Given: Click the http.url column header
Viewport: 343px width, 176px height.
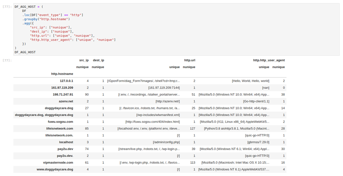Looking at the screenshot, I should point(190,60).
